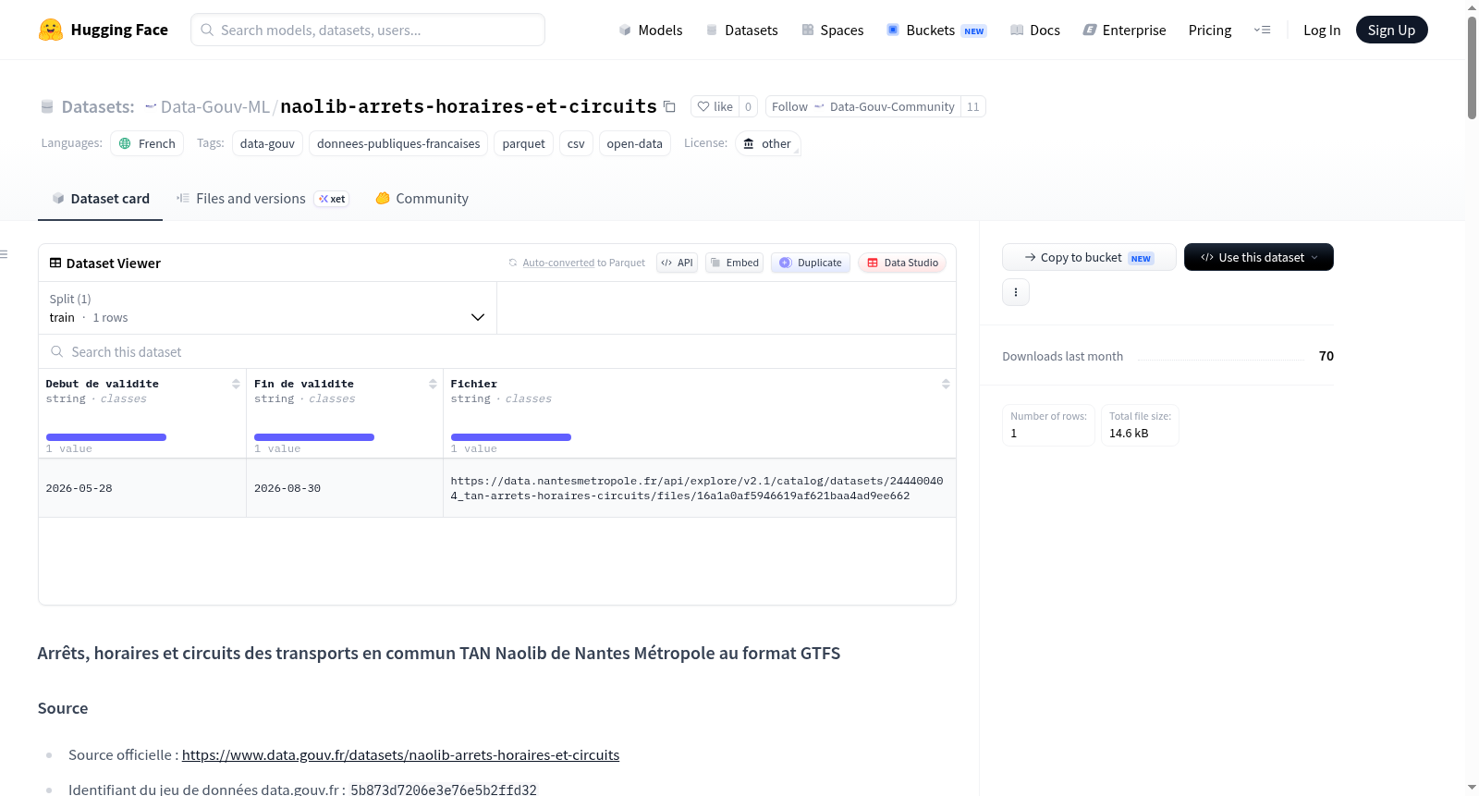
Task: Click the Duplicate button
Action: coord(811,263)
